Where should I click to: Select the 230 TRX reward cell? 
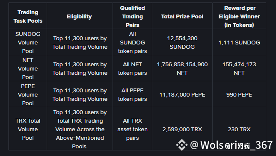coord(239,129)
